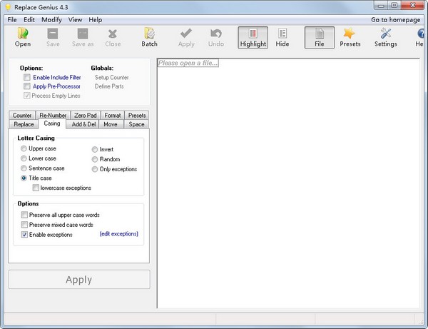This screenshot has width=428, height=329.
Task: Select Random casing radio button
Action: [95, 159]
